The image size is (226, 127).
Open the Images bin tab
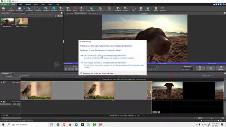[x=23, y=13]
